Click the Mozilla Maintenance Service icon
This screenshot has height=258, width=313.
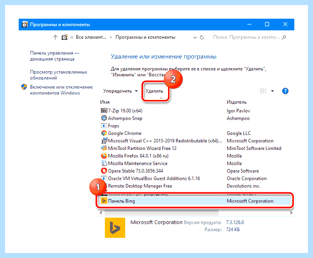[x=104, y=164]
